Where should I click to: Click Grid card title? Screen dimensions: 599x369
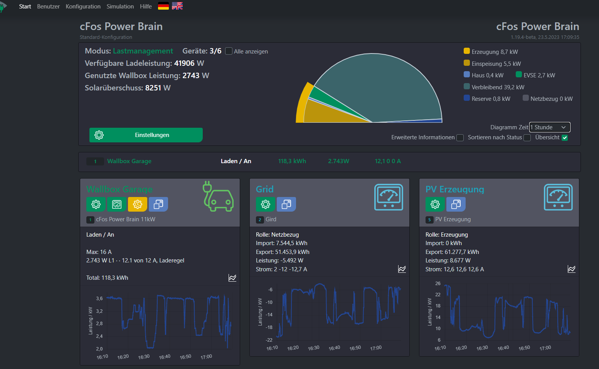pos(265,189)
